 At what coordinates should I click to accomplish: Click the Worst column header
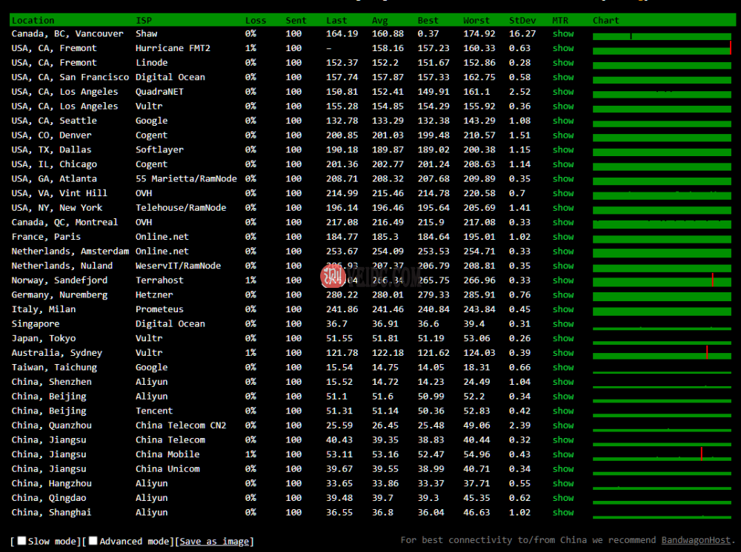pos(476,20)
